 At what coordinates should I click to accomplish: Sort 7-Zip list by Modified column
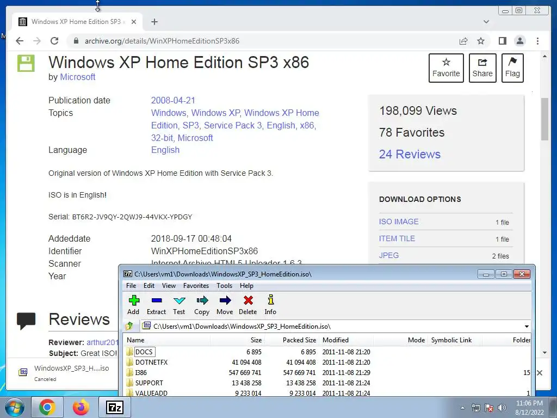tap(346, 340)
